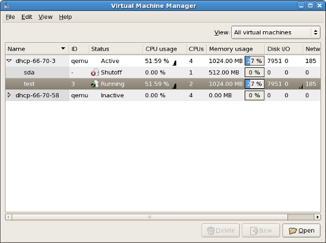Image resolution: width=326 pixels, height=243 pixels.
Task: Click the CPUs column header
Action: [x=196, y=49]
